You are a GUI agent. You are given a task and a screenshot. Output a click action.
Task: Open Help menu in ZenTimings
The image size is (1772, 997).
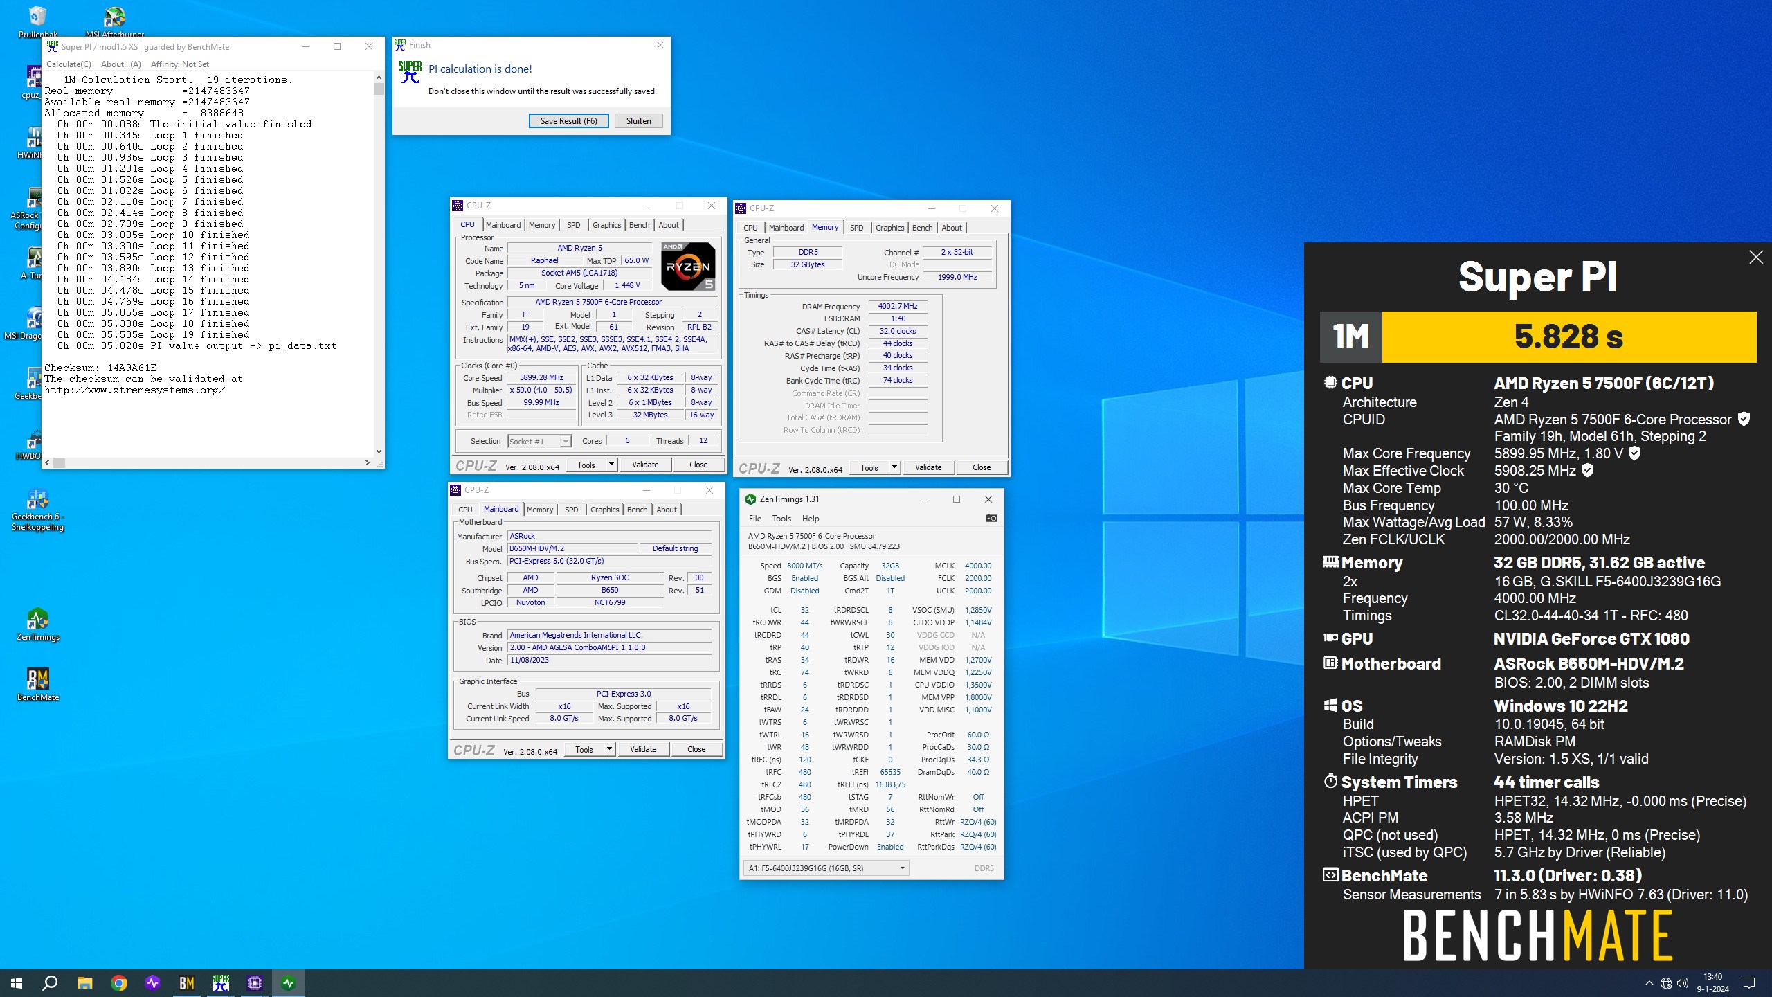click(x=810, y=519)
